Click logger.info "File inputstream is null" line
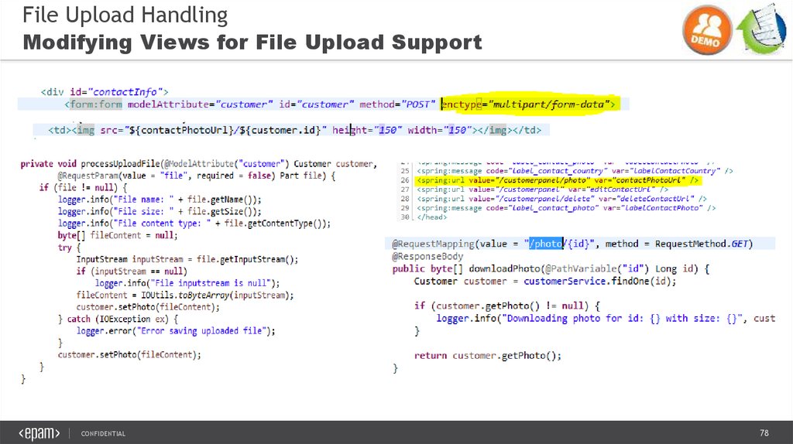The height and width of the screenshot is (444, 793). pos(187,283)
